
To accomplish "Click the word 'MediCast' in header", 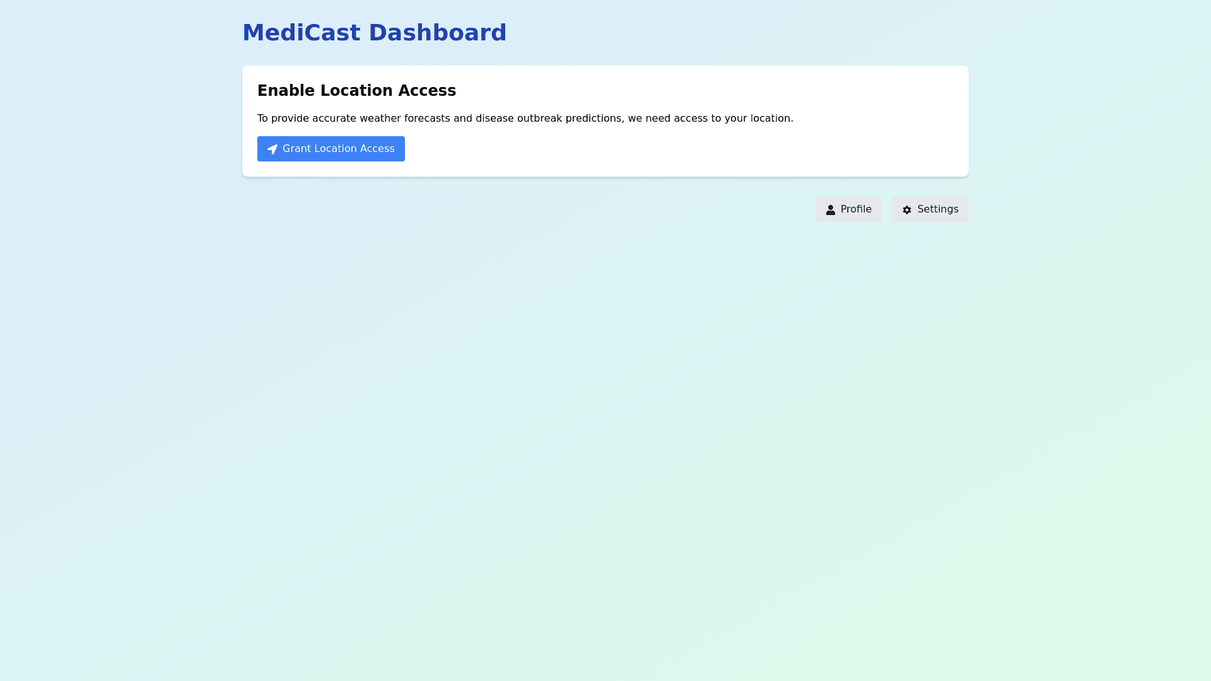I will (301, 33).
